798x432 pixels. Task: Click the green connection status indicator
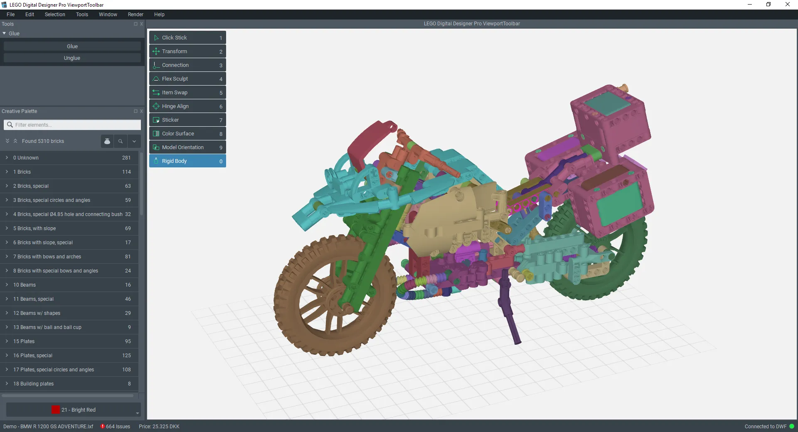[792, 426]
